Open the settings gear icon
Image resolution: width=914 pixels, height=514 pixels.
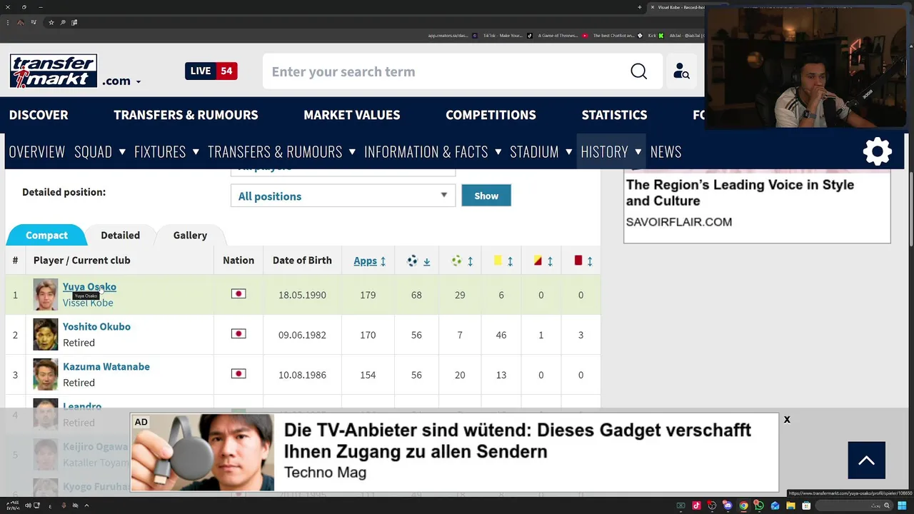[x=878, y=151]
